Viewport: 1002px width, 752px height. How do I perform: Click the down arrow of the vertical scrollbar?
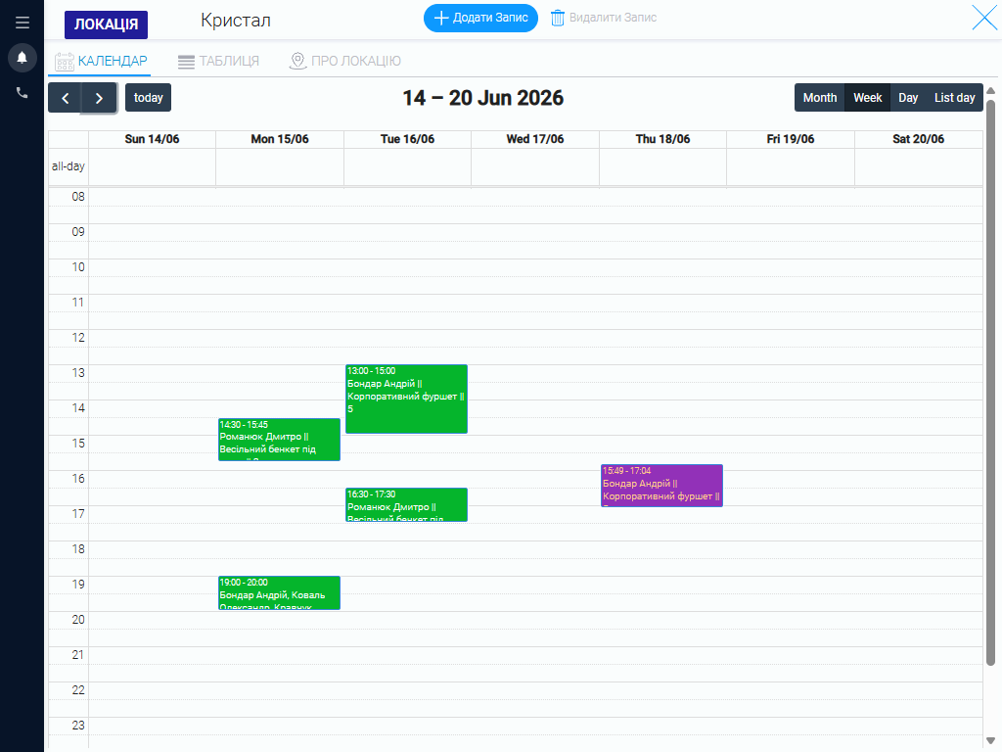coord(990,741)
